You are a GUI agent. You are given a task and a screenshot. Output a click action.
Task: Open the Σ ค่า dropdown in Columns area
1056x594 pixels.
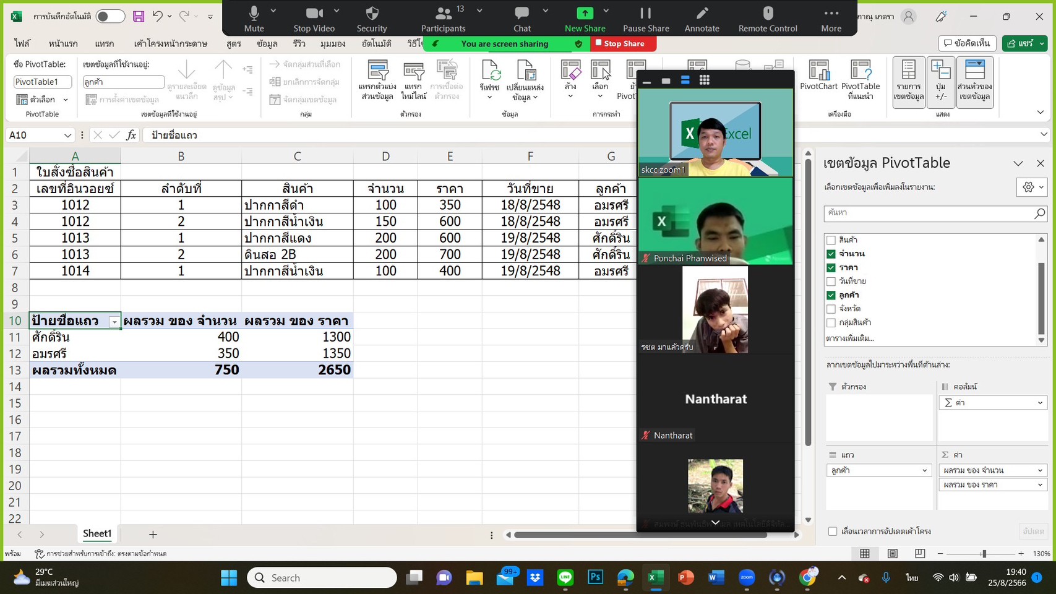[1040, 403]
